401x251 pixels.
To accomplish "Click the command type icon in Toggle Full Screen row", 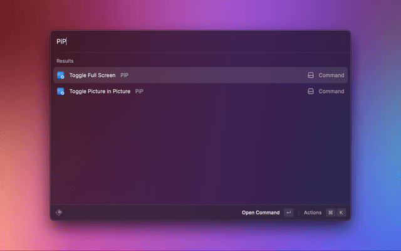I will point(310,75).
